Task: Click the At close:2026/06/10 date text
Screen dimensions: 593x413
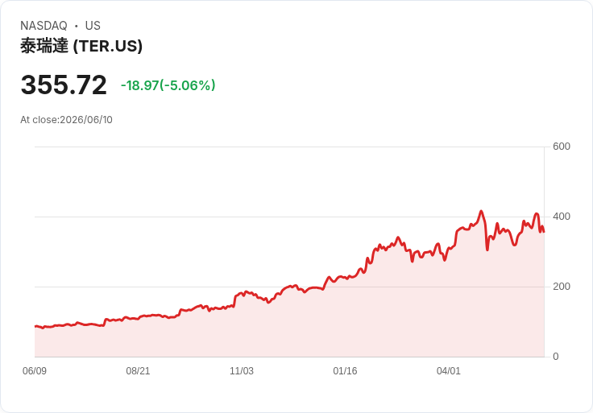Action: 66,120
